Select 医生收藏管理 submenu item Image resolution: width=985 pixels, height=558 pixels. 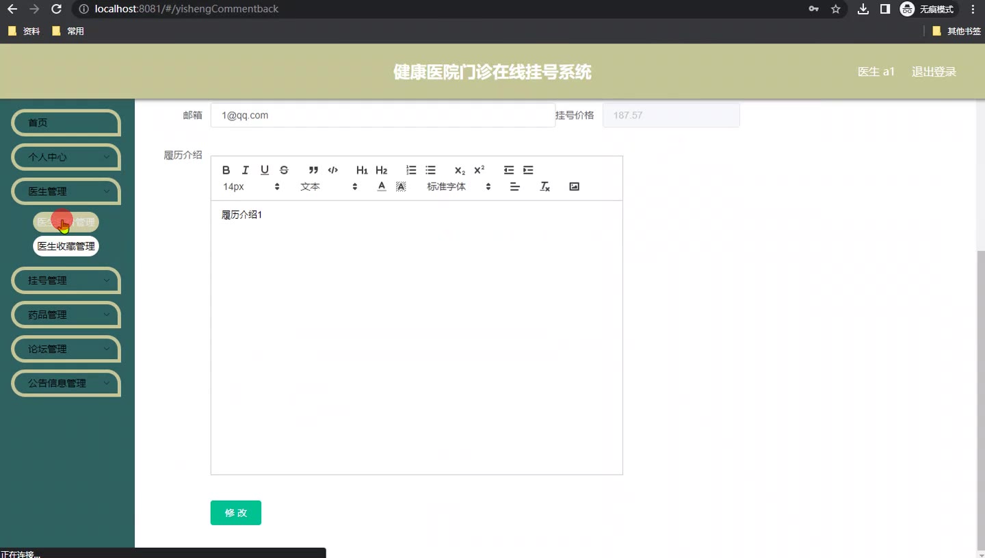(x=66, y=246)
